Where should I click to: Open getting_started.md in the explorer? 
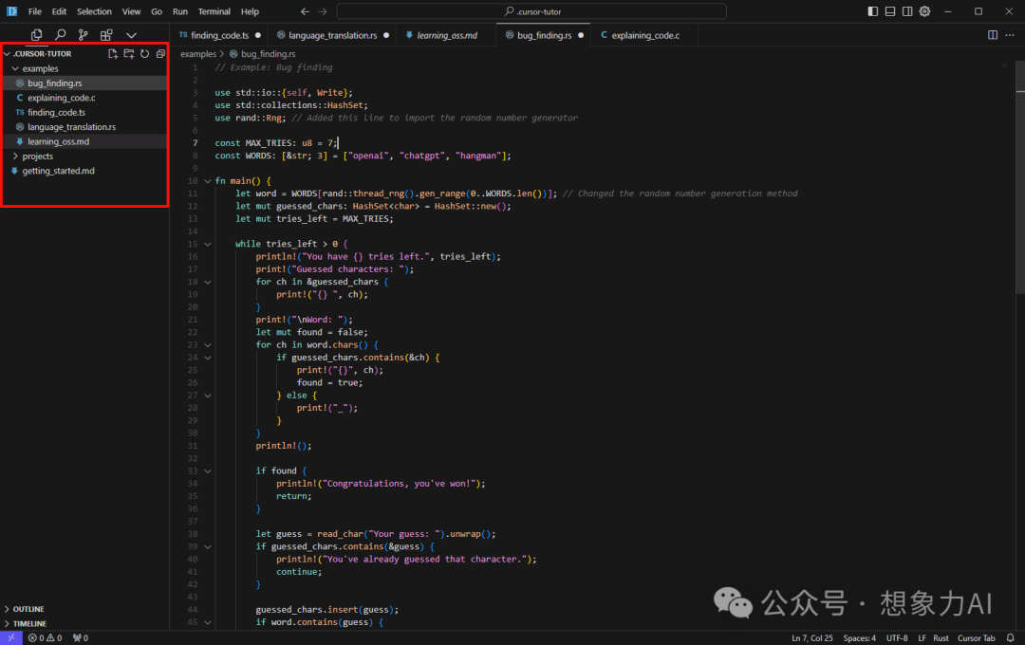tap(58, 171)
